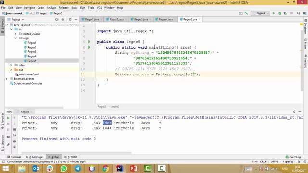Run the program with green Run button
Viewport: 308px width, 173px height.
tap(274, 13)
